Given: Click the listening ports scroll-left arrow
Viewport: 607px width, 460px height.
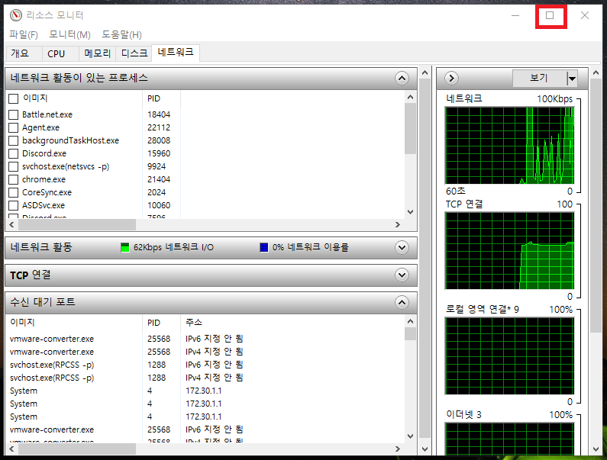Looking at the screenshot, I should [11, 449].
